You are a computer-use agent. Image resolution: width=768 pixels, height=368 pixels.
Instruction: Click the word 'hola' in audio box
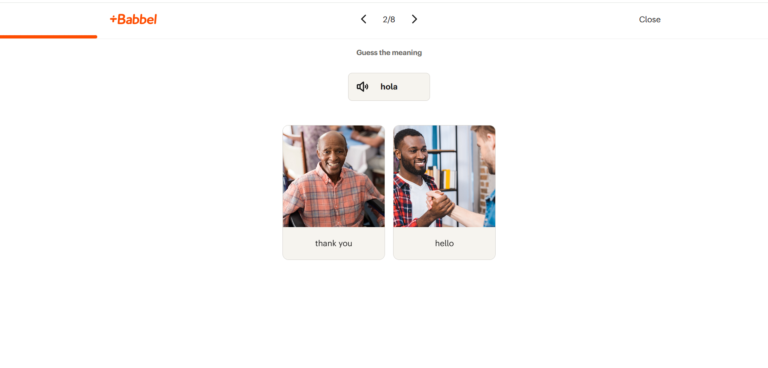389,87
